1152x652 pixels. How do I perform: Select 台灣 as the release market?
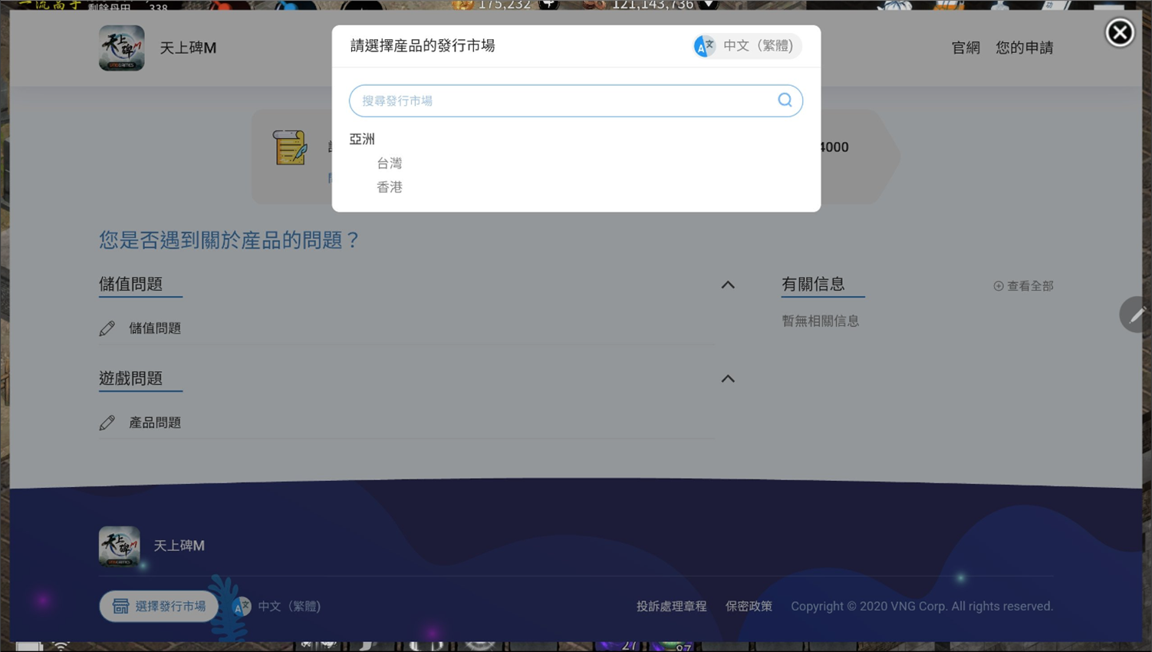[x=390, y=163]
